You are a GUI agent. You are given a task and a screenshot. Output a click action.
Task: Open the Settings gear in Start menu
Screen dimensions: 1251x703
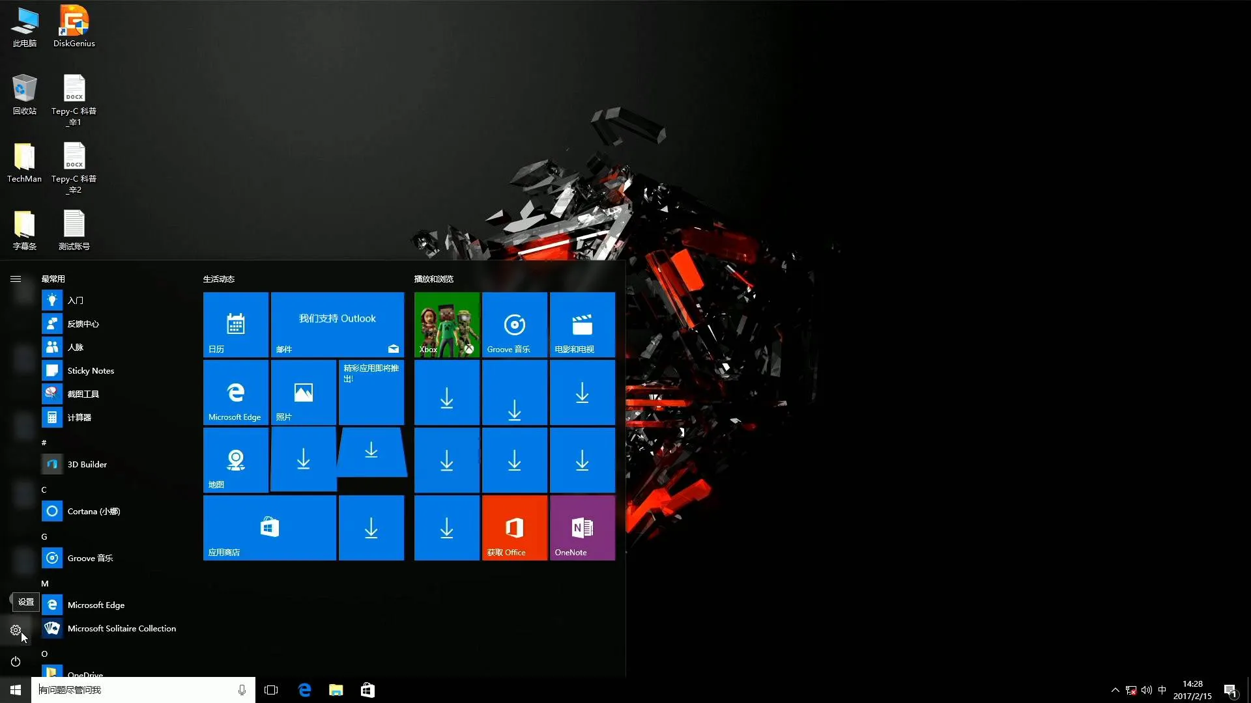pos(16,630)
